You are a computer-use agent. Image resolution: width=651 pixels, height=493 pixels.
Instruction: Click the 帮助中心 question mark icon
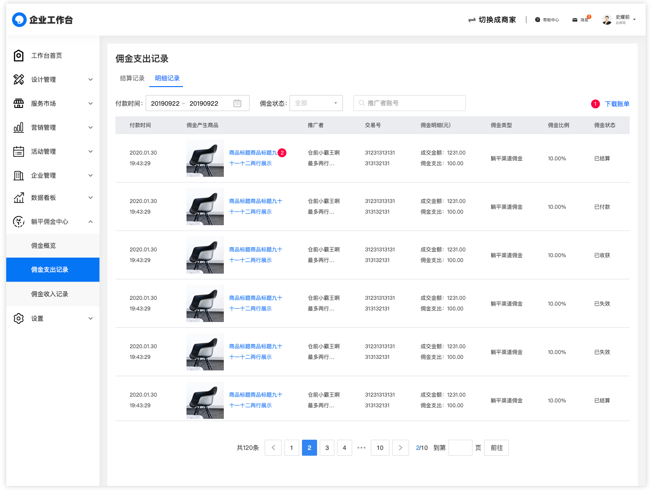538,20
